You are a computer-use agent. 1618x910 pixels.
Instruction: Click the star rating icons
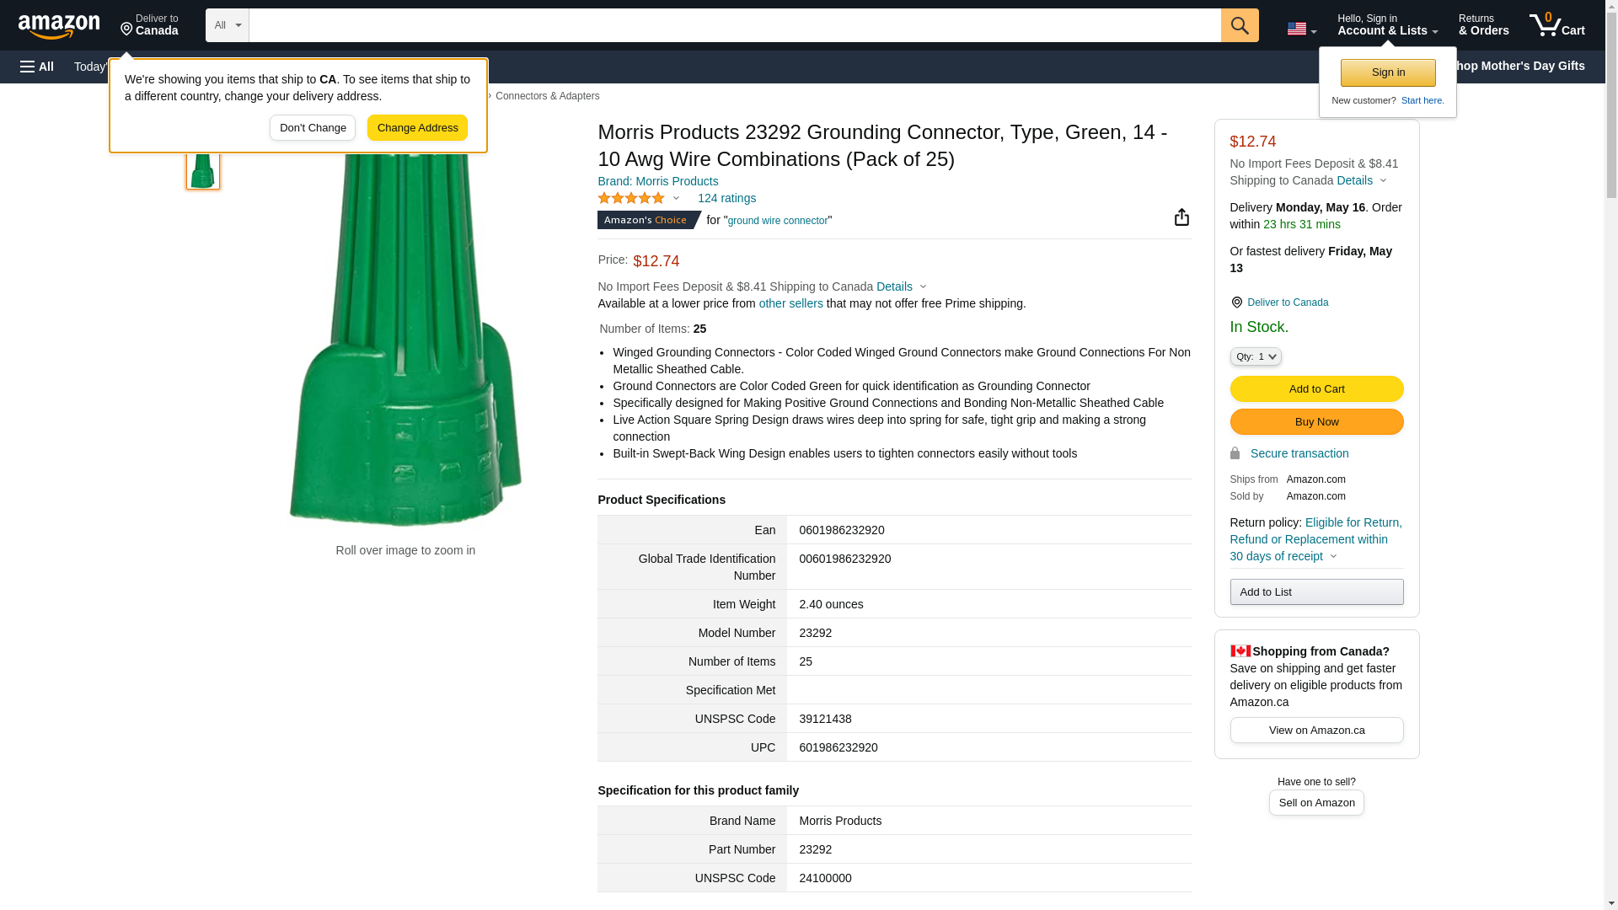tap(631, 198)
